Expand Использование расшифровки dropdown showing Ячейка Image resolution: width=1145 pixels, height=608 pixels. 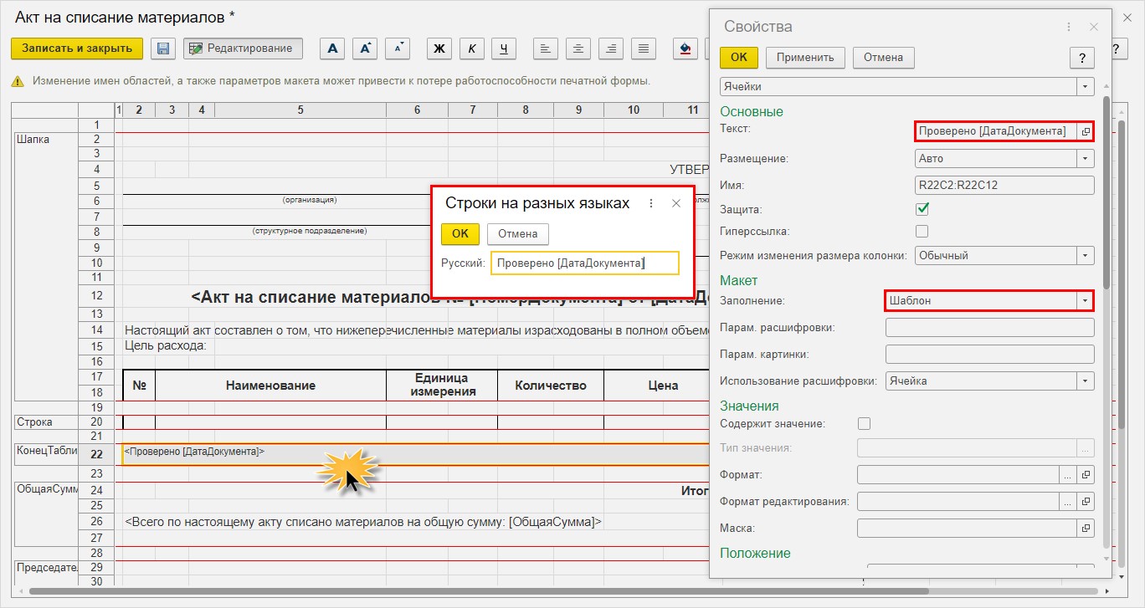click(1086, 381)
